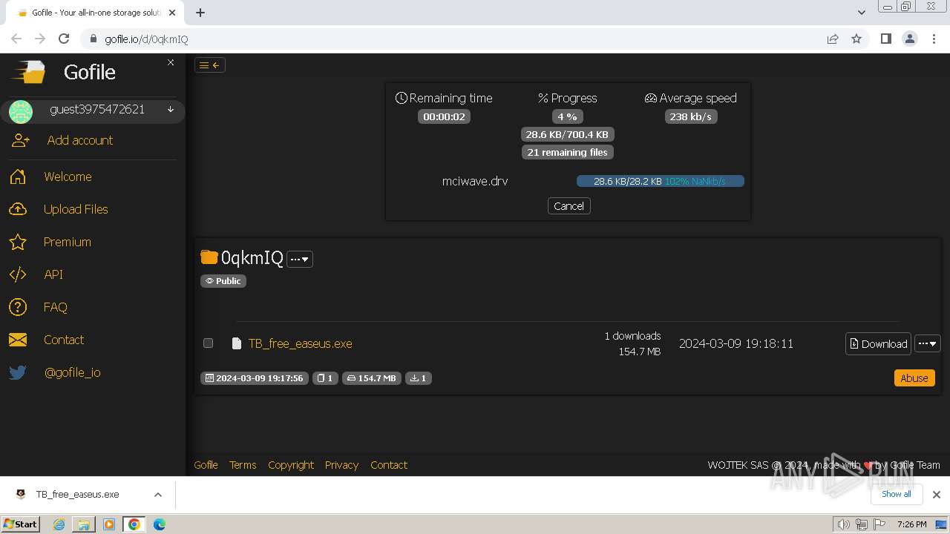Open the Add account link
This screenshot has width=950, height=534.
[80, 140]
